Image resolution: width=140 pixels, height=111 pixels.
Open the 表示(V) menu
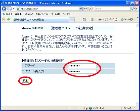[29, 14]
